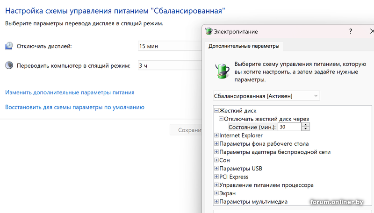Click the display monitor icon beside Отключать дисплей
Image resolution: width=374 pixels, height=213 pixels.
point(9,46)
